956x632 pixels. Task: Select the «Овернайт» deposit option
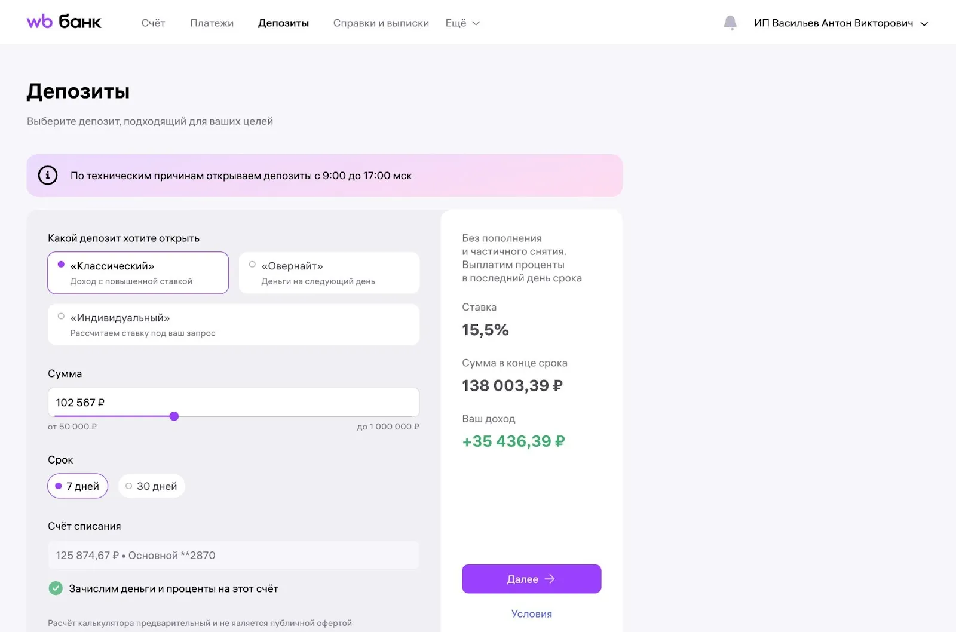(x=329, y=273)
